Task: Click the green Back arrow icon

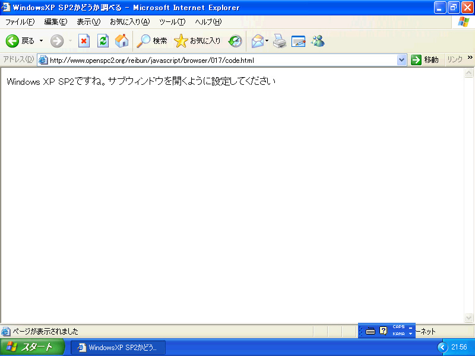Action: [x=12, y=41]
